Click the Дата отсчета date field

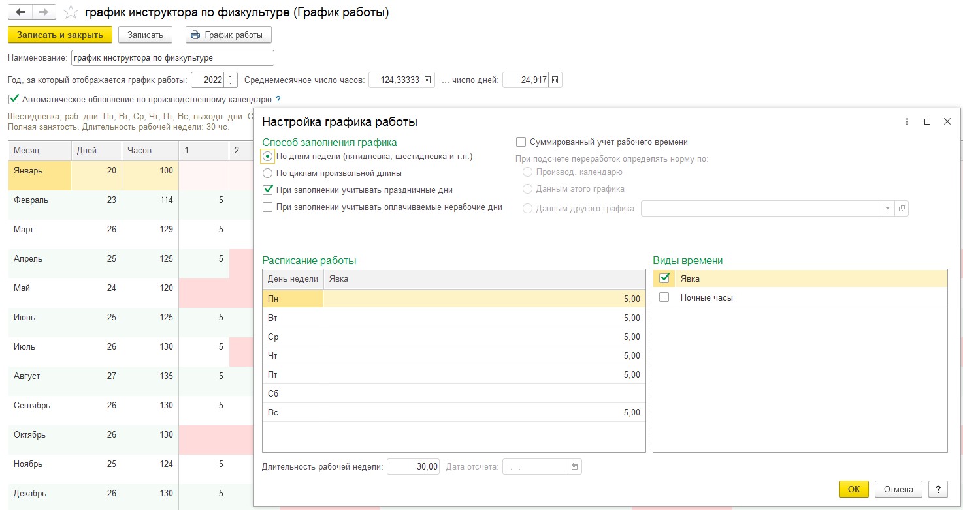536,467
